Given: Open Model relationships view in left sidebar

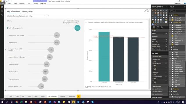Looking at the screenshot, I should [2, 15].
